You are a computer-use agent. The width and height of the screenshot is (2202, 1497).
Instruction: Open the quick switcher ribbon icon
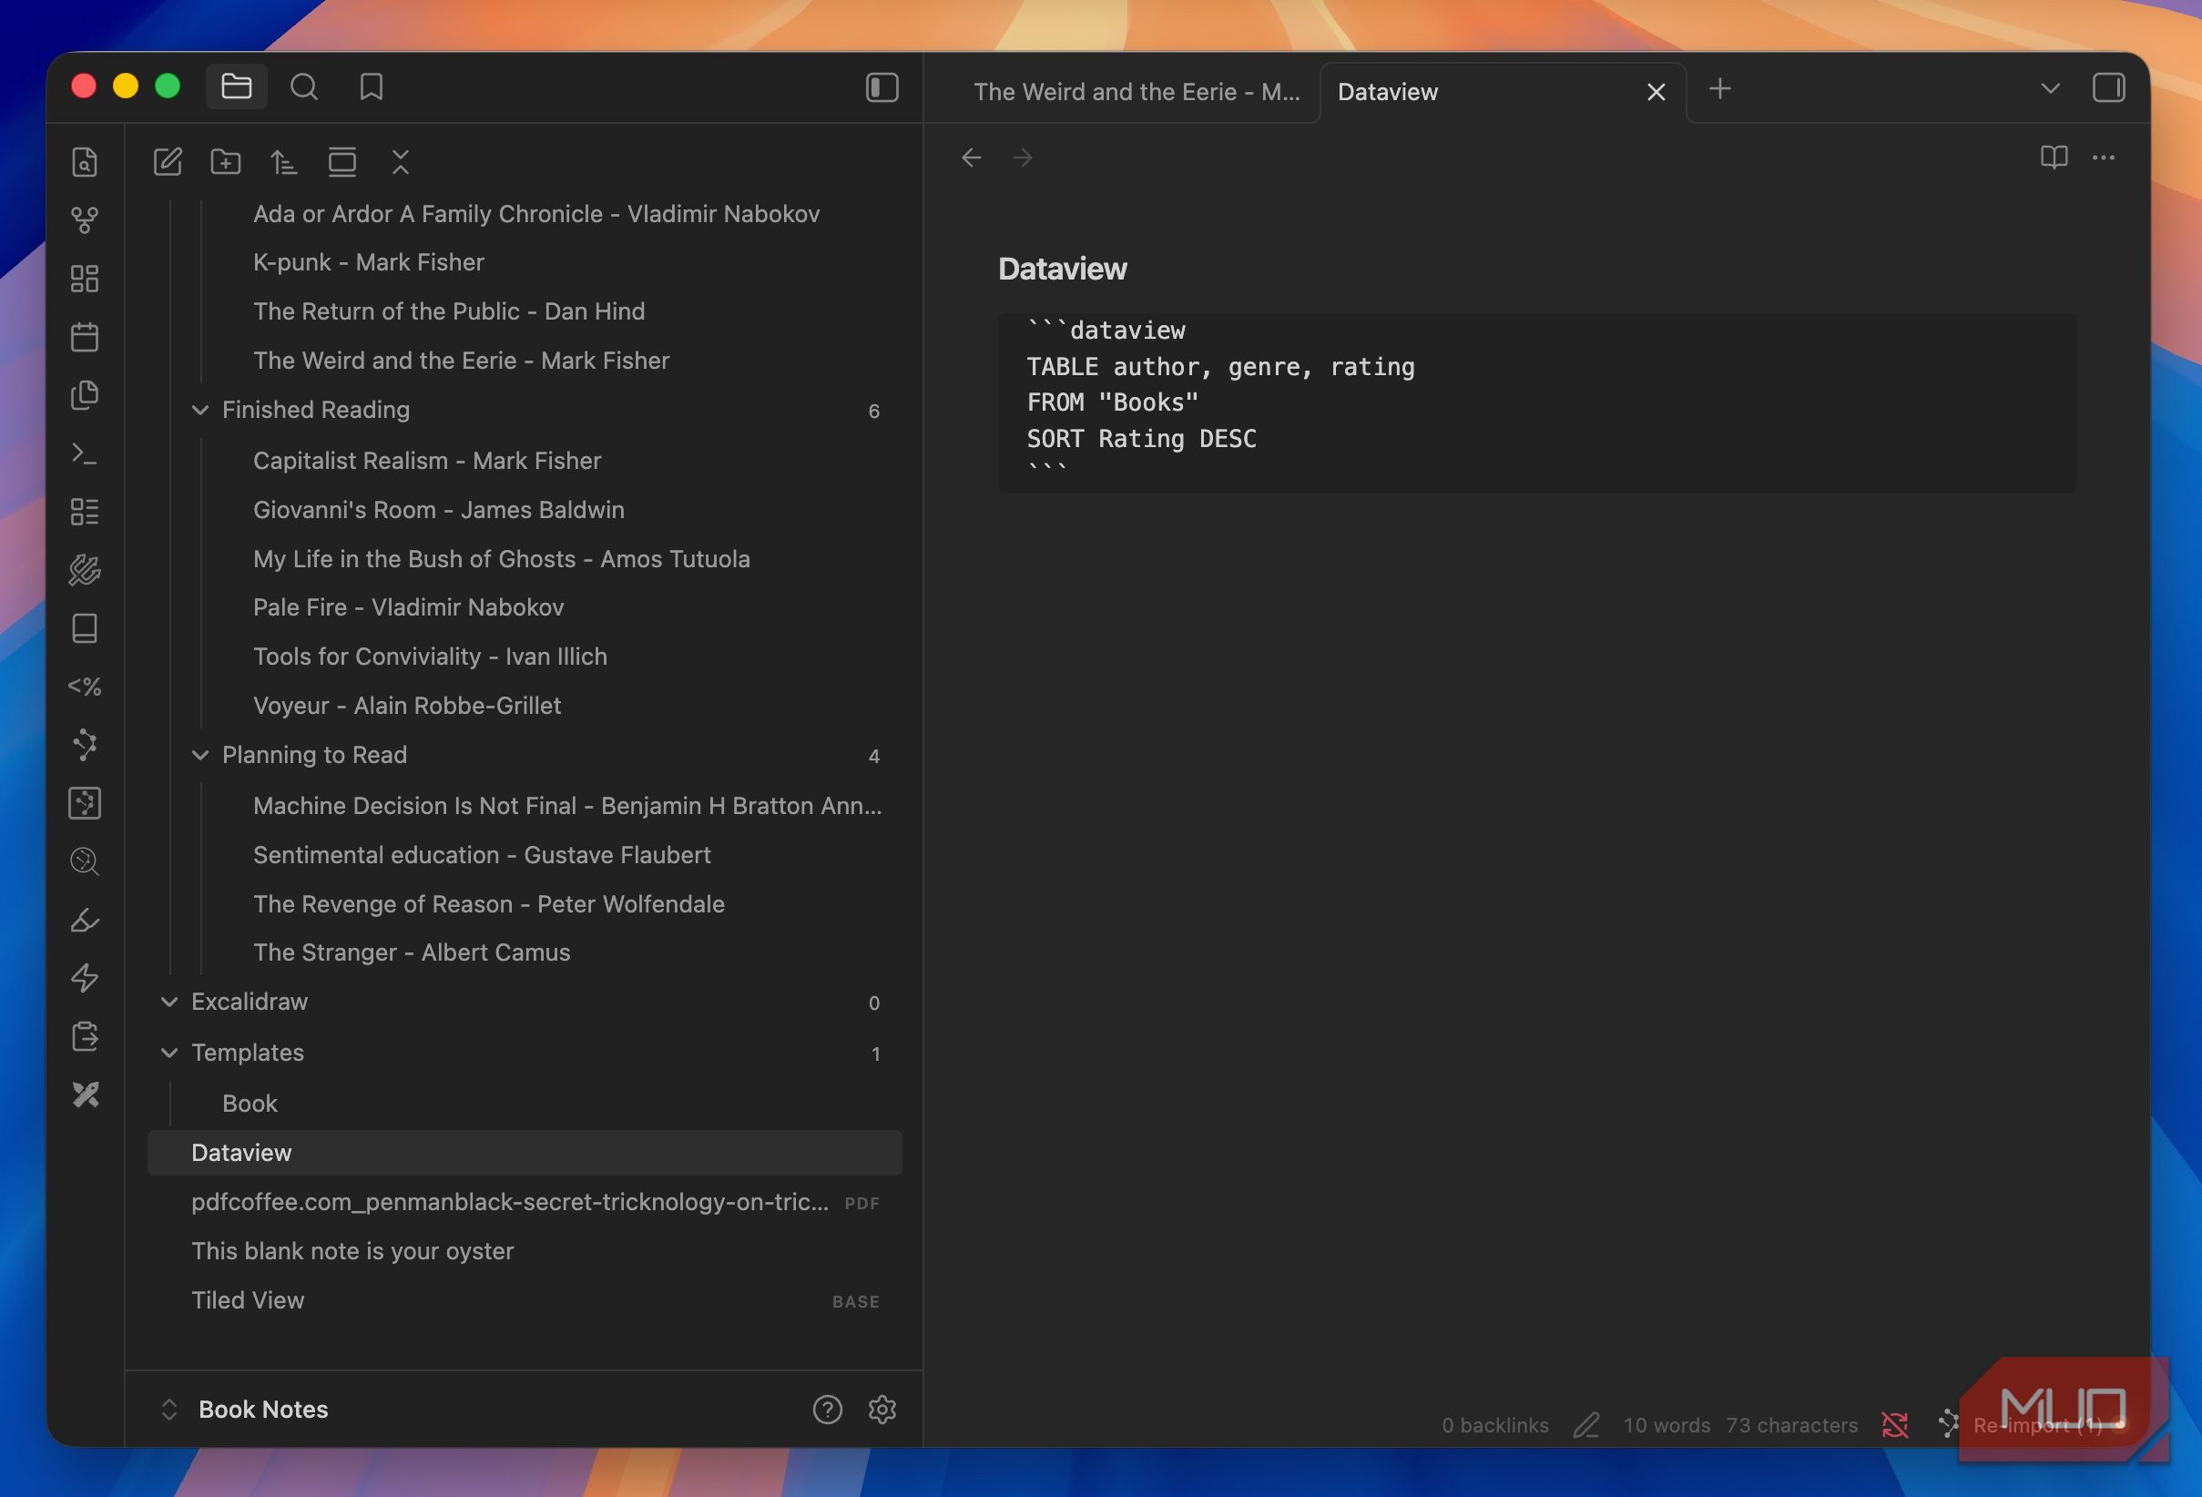[x=85, y=162]
